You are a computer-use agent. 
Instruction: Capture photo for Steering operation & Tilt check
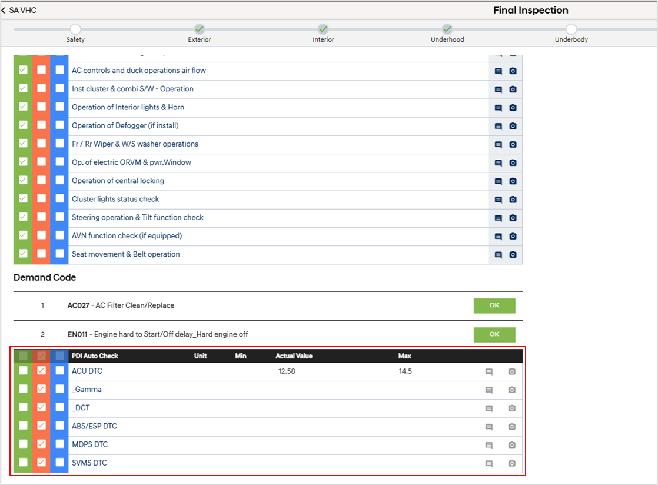click(513, 218)
